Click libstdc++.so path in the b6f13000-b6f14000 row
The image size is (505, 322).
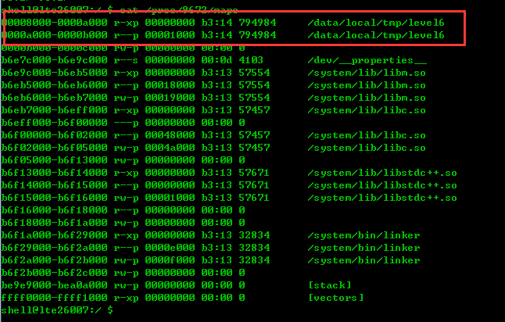click(382, 173)
